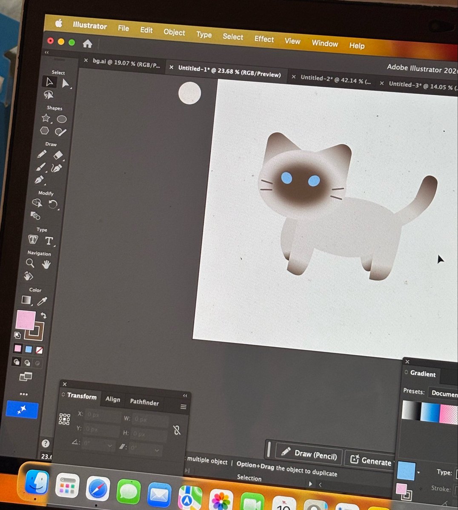Open the shear angle dropdown in Transform
Viewport: 458px width, 510px height.
[156, 450]
